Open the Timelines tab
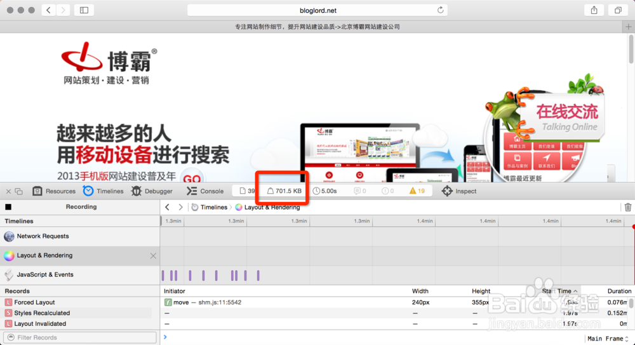 coord(104,191)
